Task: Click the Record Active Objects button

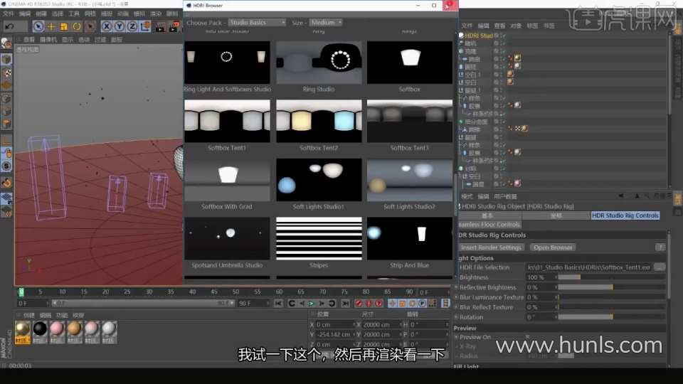Action: click(x=359, y=304)
